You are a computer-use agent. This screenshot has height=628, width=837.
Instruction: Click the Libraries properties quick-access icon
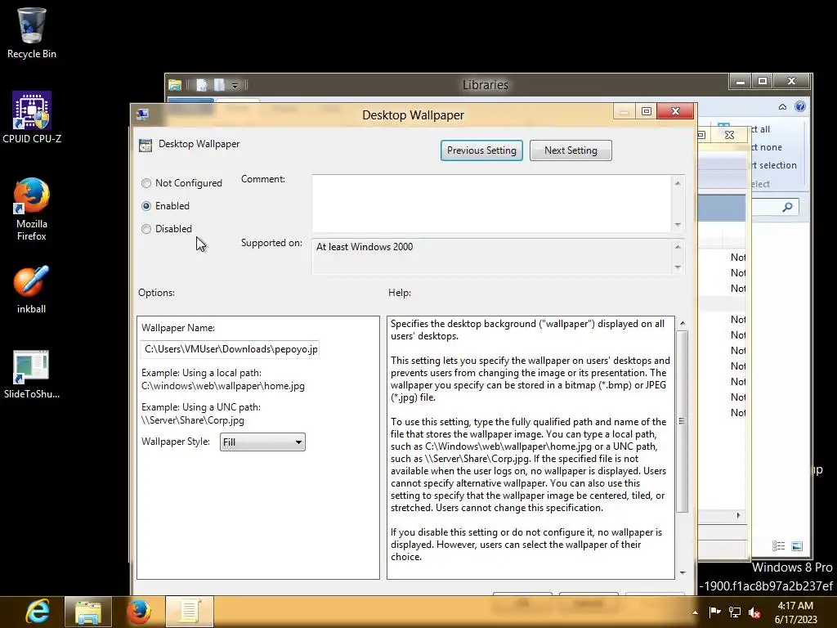(201, 84)
